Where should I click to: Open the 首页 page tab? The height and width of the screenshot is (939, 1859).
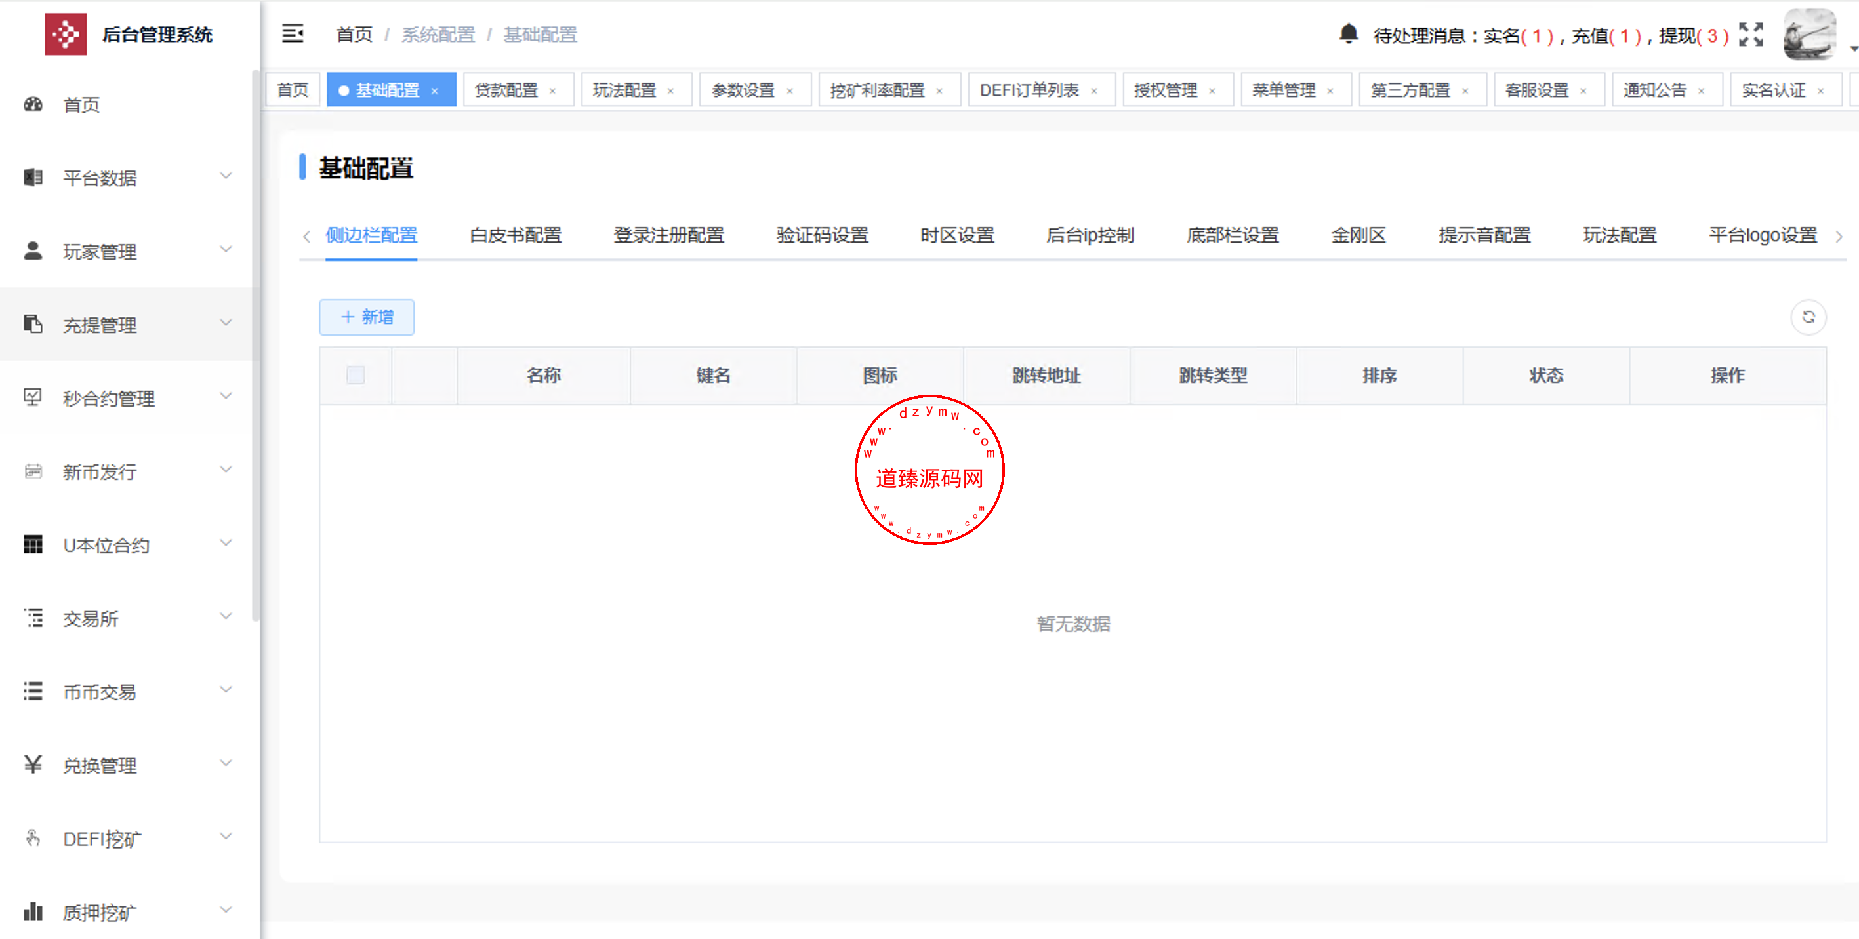tap(293, 90)
